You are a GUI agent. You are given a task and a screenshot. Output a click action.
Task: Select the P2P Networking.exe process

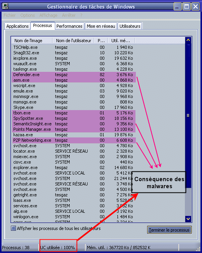pos(74,140)
